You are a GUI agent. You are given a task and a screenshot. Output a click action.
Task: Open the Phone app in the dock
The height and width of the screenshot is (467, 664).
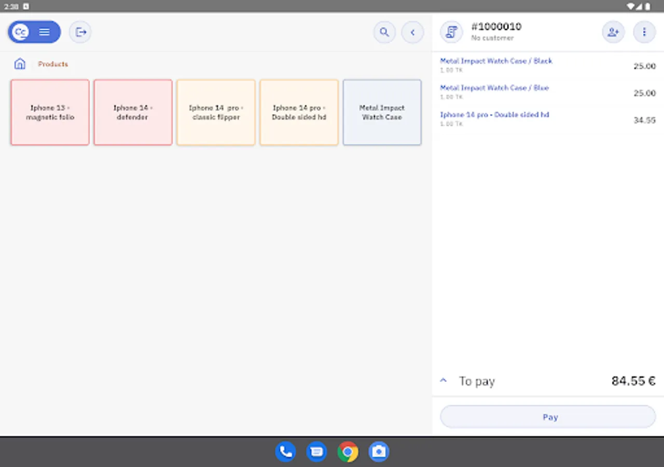285,451
